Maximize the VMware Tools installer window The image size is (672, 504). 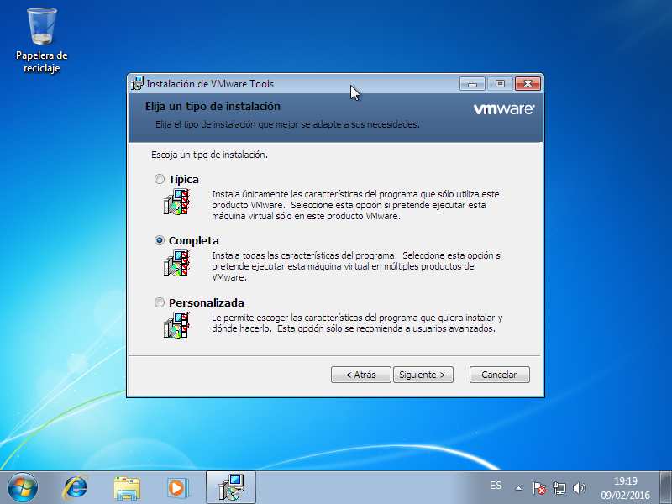(500, 83)
